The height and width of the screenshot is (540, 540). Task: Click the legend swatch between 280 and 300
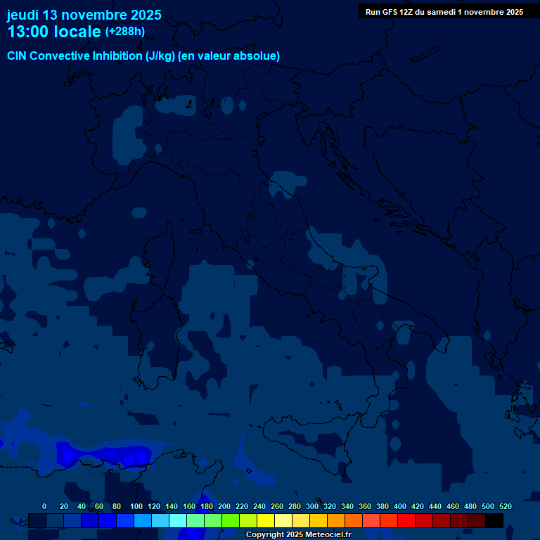(301, 520)
